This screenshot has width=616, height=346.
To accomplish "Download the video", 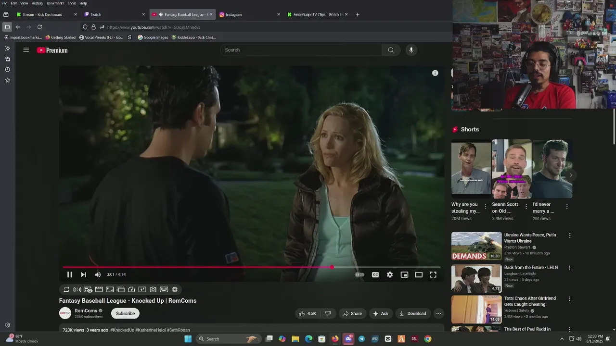I will [x=412, y=313].
